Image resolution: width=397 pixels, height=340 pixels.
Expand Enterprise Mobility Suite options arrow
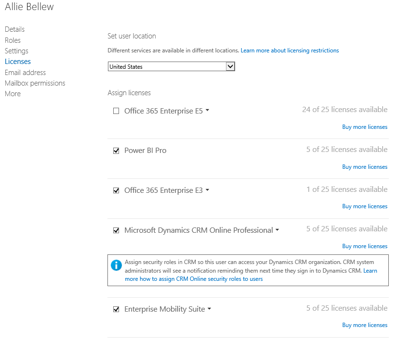coord(210,309)
